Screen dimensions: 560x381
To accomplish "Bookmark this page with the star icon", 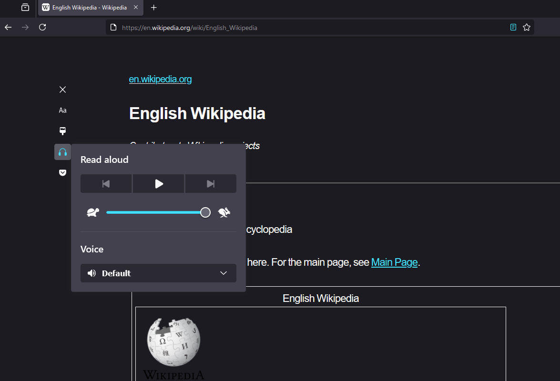I will point(527,28).
